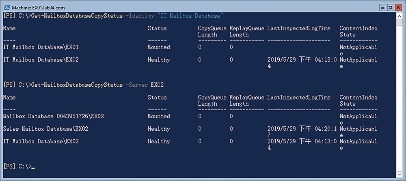Click the vertical scrollbar thumb
406x181 pixels.
click(x=399, y=22)
